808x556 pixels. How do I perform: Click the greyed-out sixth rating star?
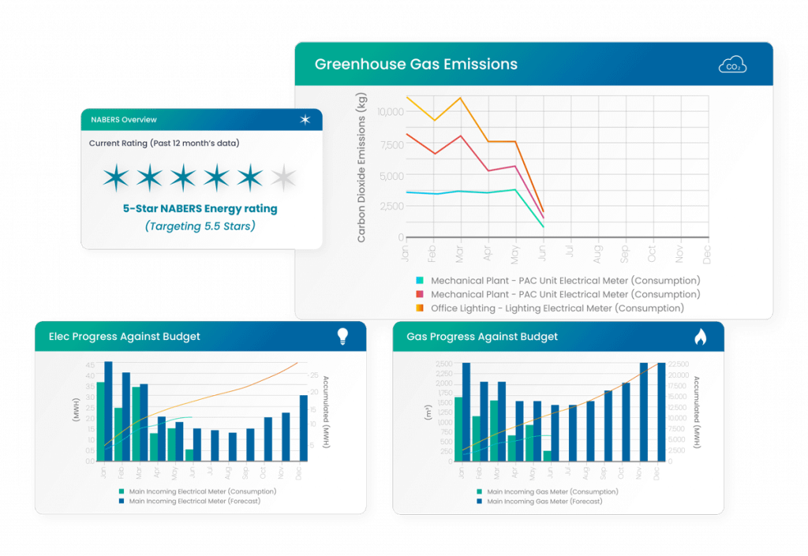coord(283,177)
